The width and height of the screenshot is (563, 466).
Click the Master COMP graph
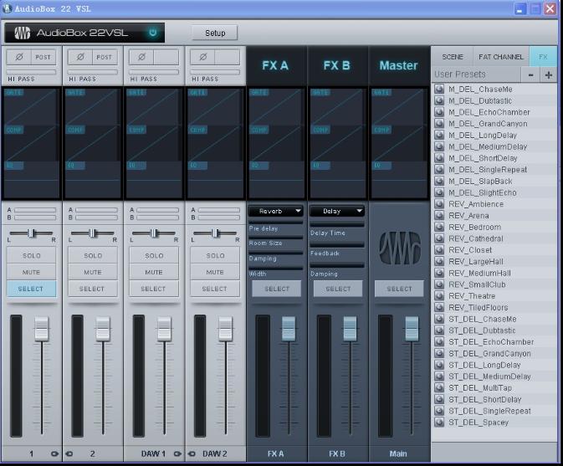click(x=399, y=144)
